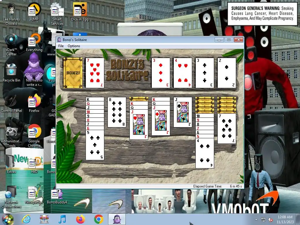
Task: Select the jack of spades tableau card
Action: (x=183, y=112)
